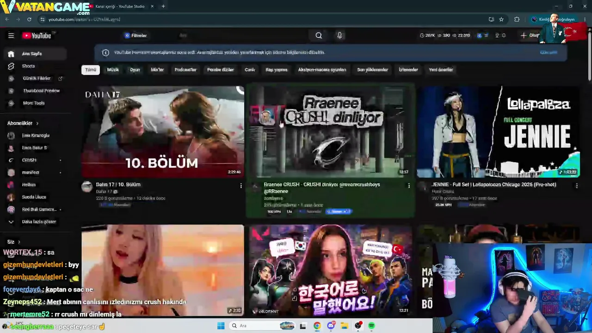
Task: Open Thumbnail Preview in the sidebar
Action: pos(35,91)
